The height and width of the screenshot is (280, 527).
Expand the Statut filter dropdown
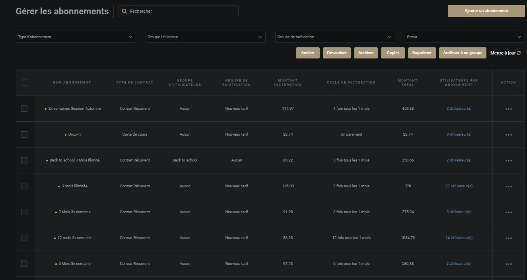point(465,37)
